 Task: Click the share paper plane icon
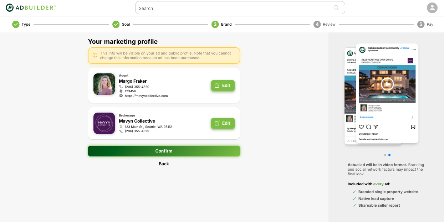point(376,127)
